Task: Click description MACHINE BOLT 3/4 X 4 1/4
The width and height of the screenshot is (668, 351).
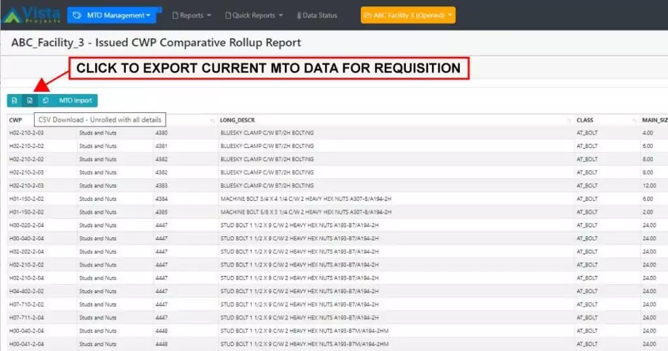Action: click(306, 199)
